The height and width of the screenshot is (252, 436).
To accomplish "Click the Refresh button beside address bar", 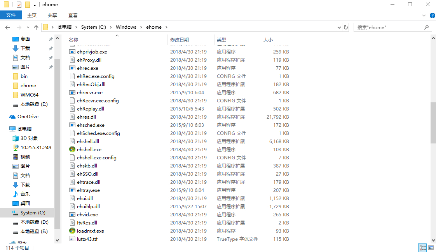I will pyautogui.click(x=346, y=27).
